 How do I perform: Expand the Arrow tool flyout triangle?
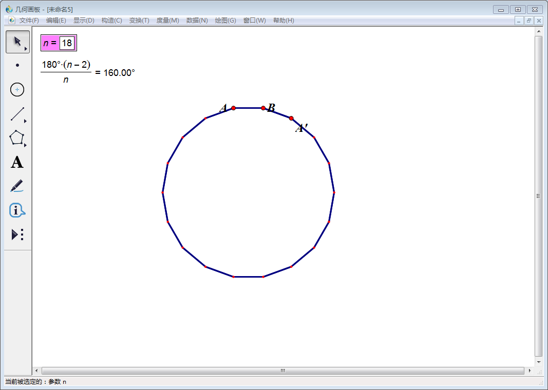[x=26, y=49]
